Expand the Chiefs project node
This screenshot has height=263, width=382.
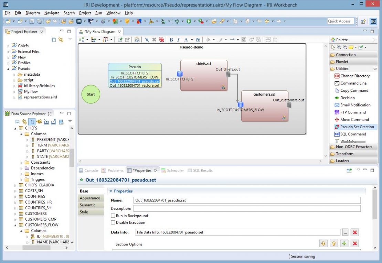tap(9, 46)
